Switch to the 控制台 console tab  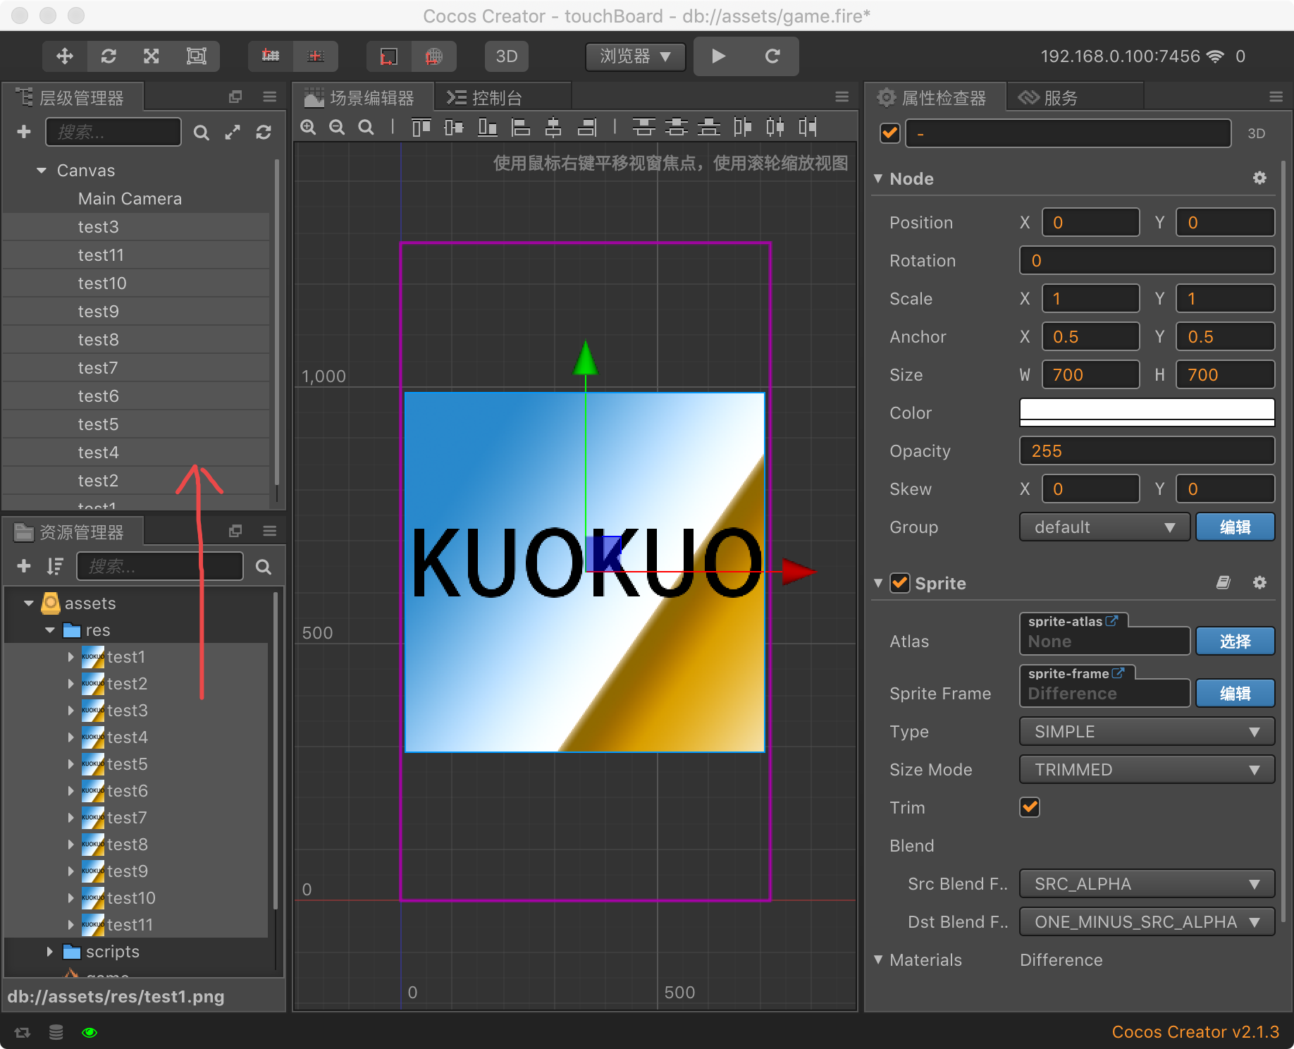coord(486,98)
